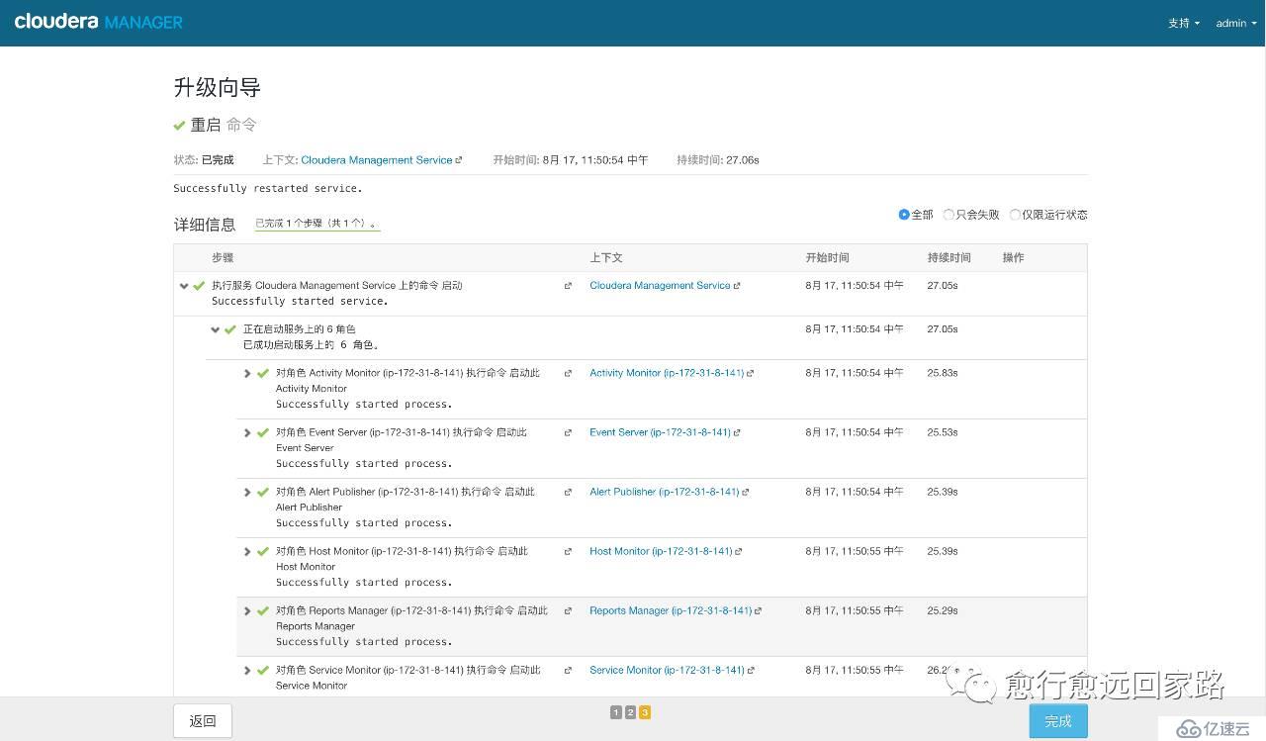The width and height of the screenshot is (1266, 741).
Task: Go to wizard step 2 indicator
Action: (630, 712)
